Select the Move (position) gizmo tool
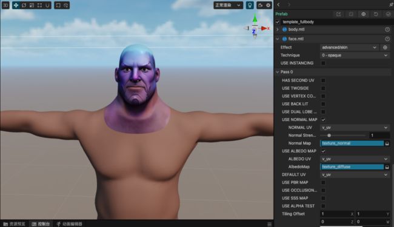This screenshot has width=394, height=227. click(16, 5)
